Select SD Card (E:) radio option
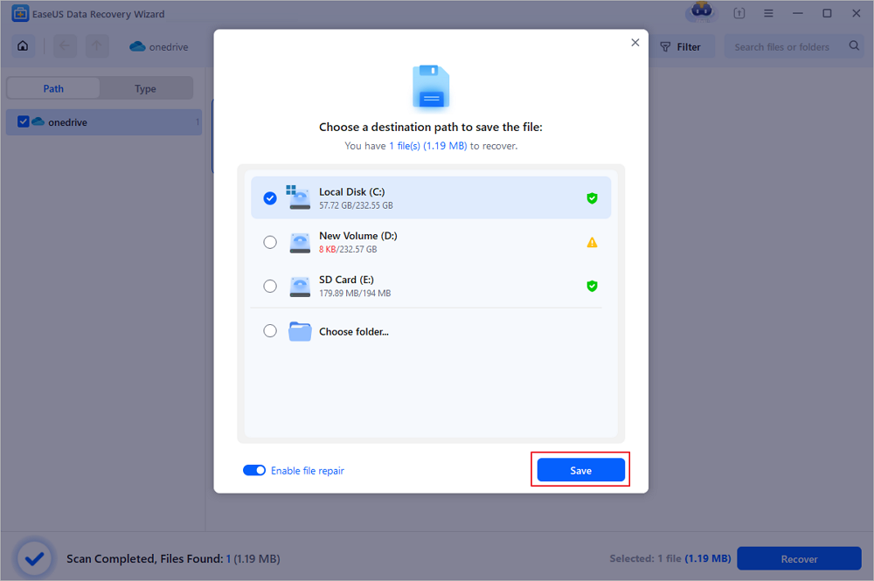The height and width of the screenshot is (581, 874). [270, 286]
